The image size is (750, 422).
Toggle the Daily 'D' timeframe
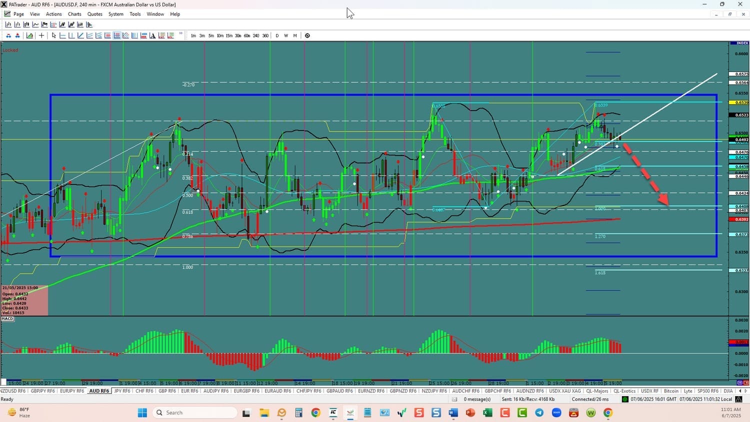tap(277, 35)
